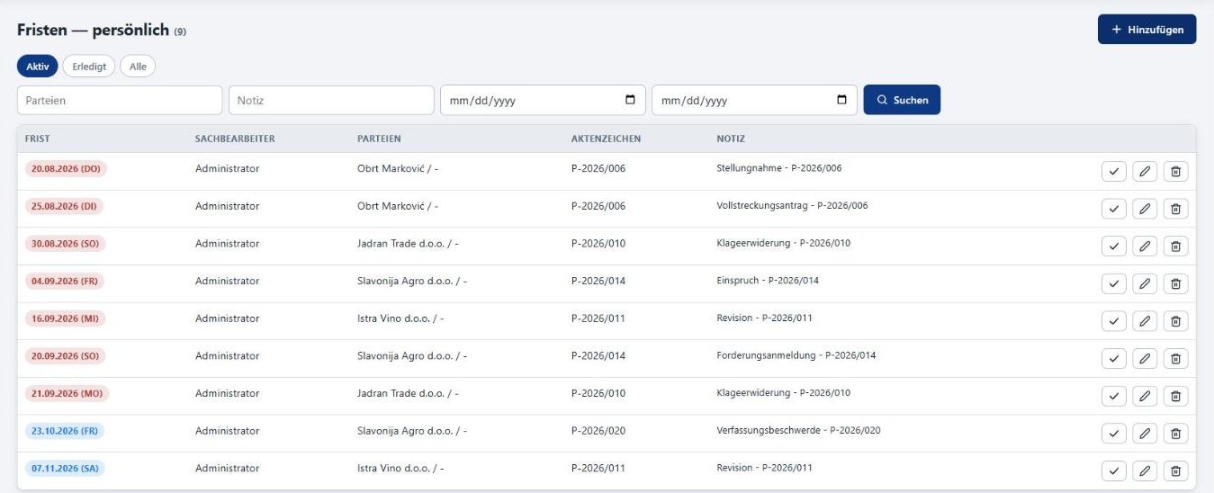The height and width of the screenshot is (493, 1214).
Task: Click Forderungsanmeldung - P-2026/014 note
Action: 796,355
